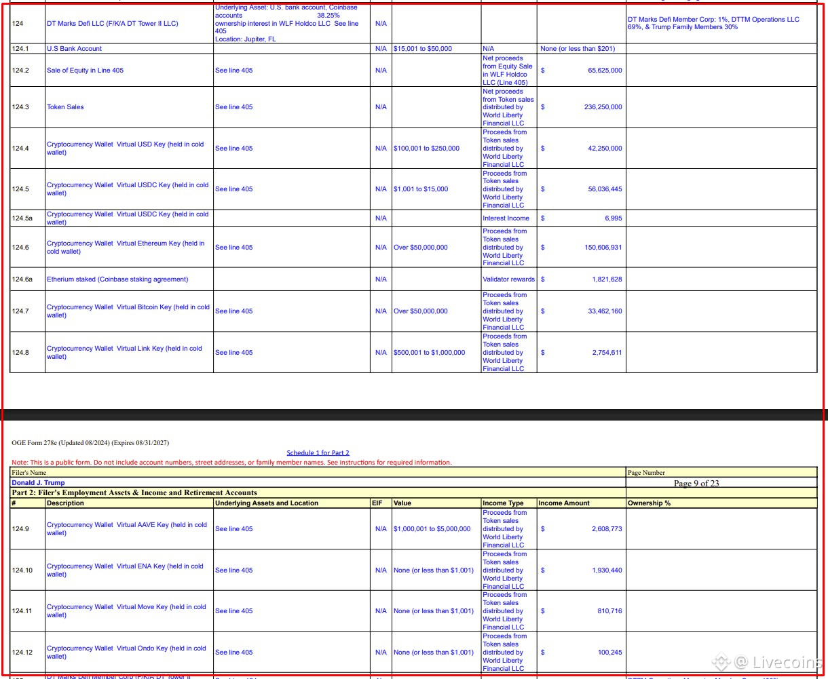Click the 'Virtual ENA Key' wallet description
This screenshot has height=679, width=828.
pyautogui.click(x=125, y=570)
